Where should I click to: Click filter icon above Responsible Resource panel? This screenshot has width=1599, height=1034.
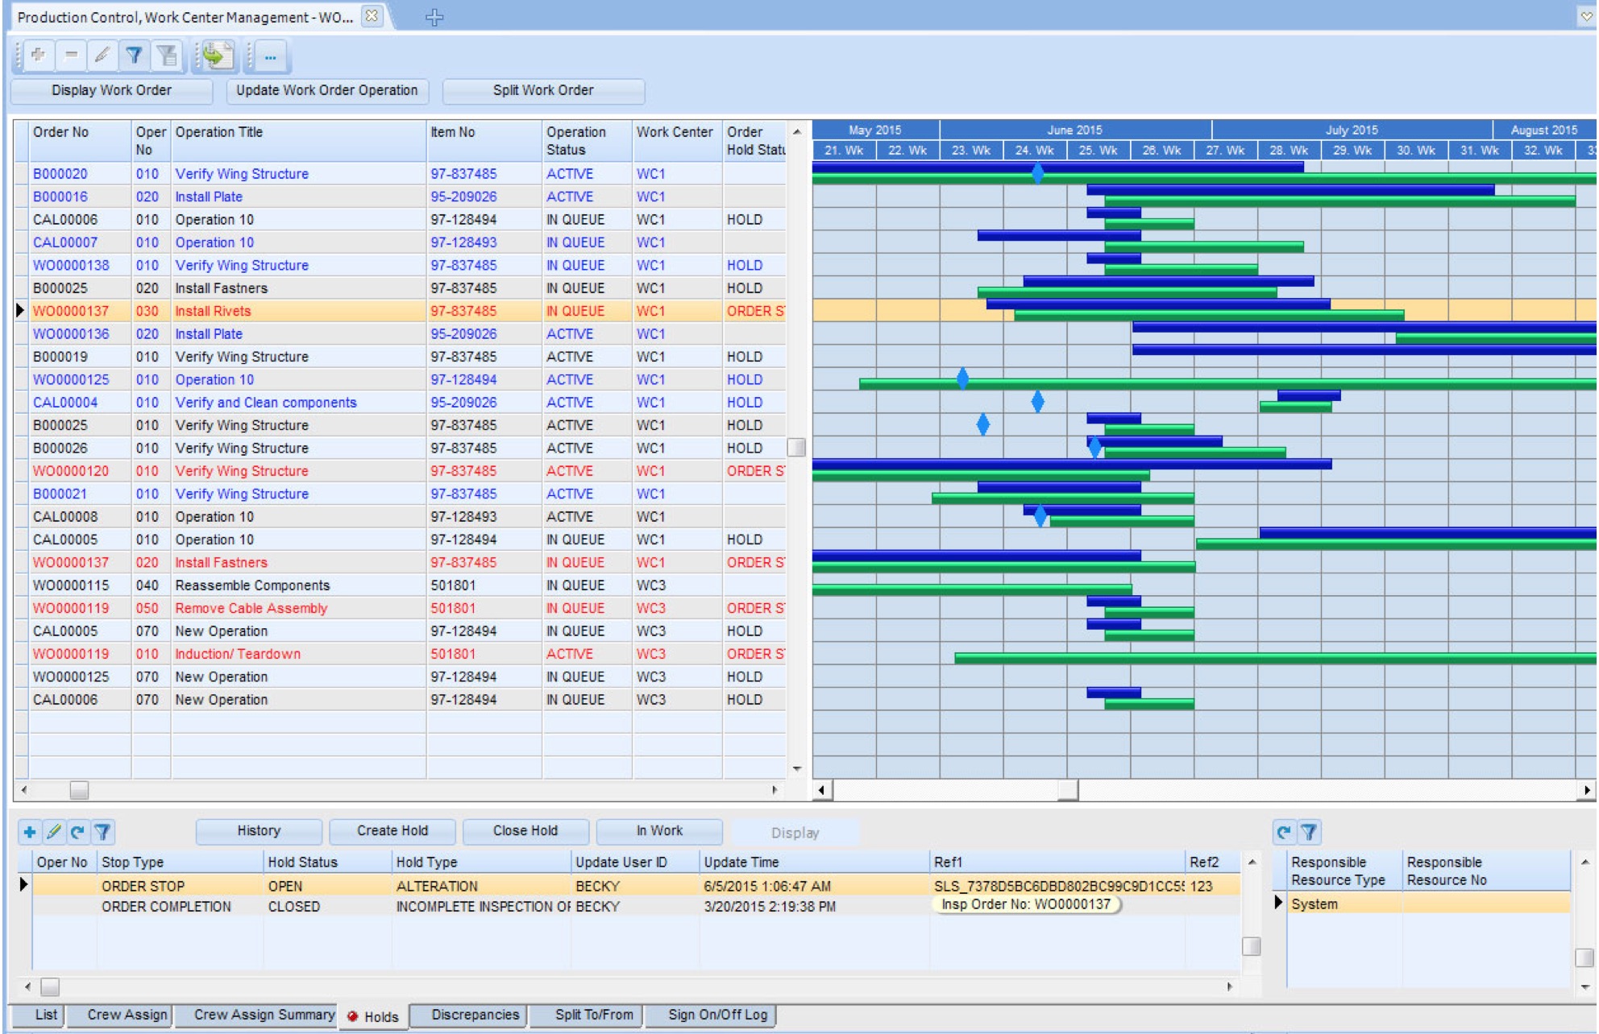click(x=1309, y=832)
